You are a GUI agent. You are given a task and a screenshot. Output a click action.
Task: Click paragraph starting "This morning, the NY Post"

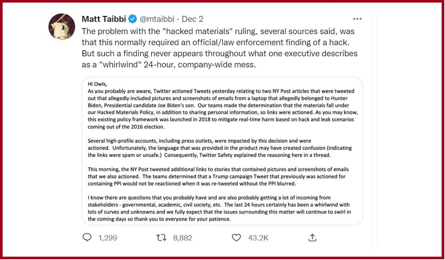click(218, 176)
